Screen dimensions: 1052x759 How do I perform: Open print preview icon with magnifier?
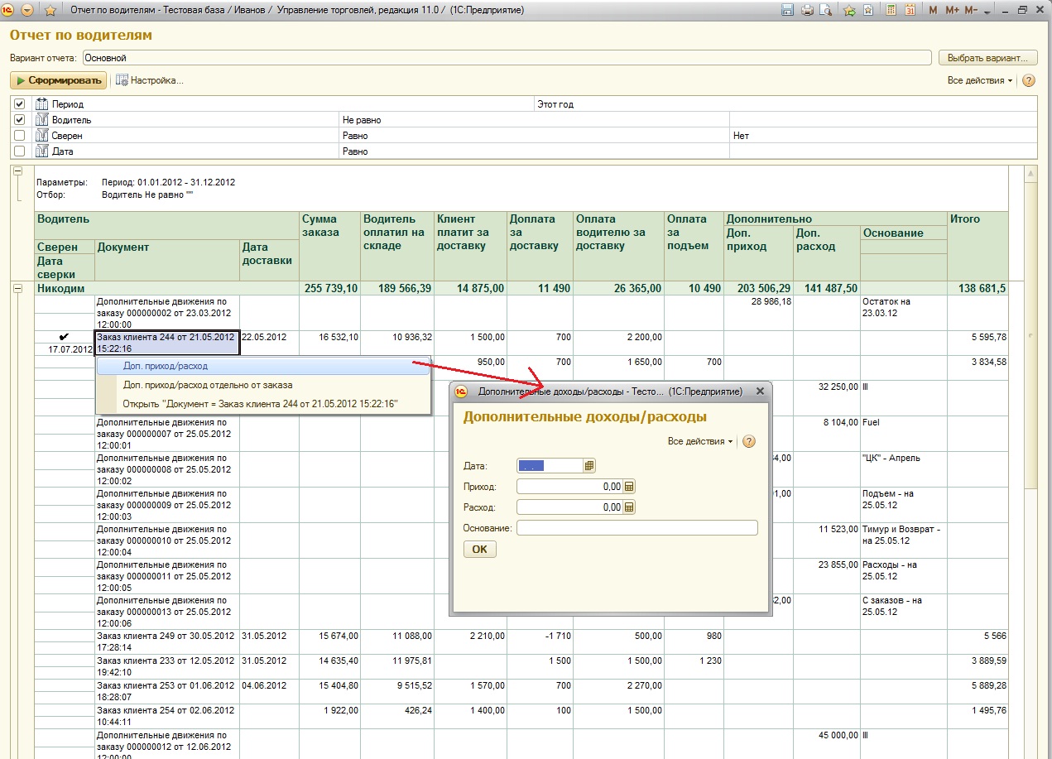pos(825,11)
